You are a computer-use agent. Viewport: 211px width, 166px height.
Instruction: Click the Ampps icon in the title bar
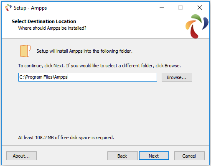8,8
